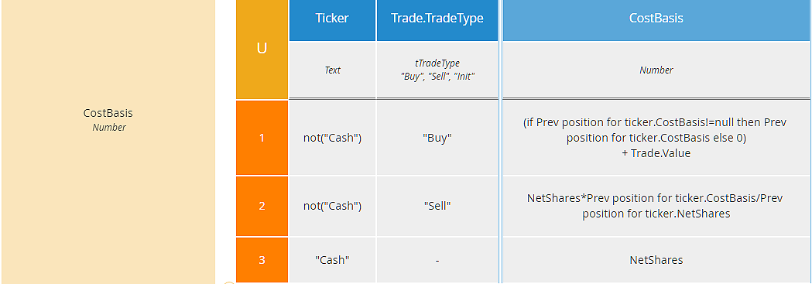Click the U hit policy cell
This screenshot has height=284, width=812.
click(x=262, y=50)
